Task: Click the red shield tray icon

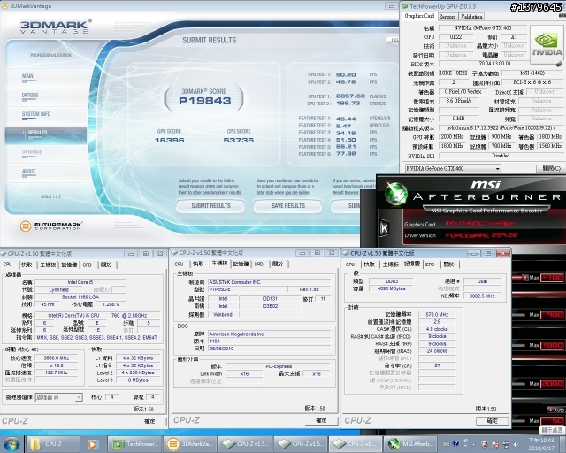Action: [x=485, y=444]
